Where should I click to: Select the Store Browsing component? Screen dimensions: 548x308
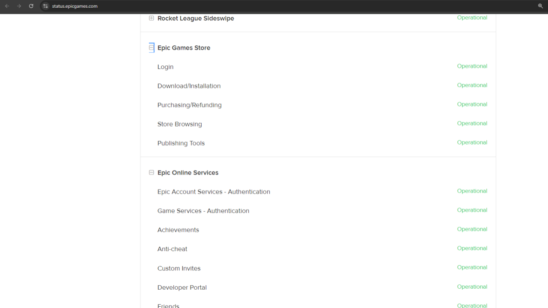pos(179,124)
